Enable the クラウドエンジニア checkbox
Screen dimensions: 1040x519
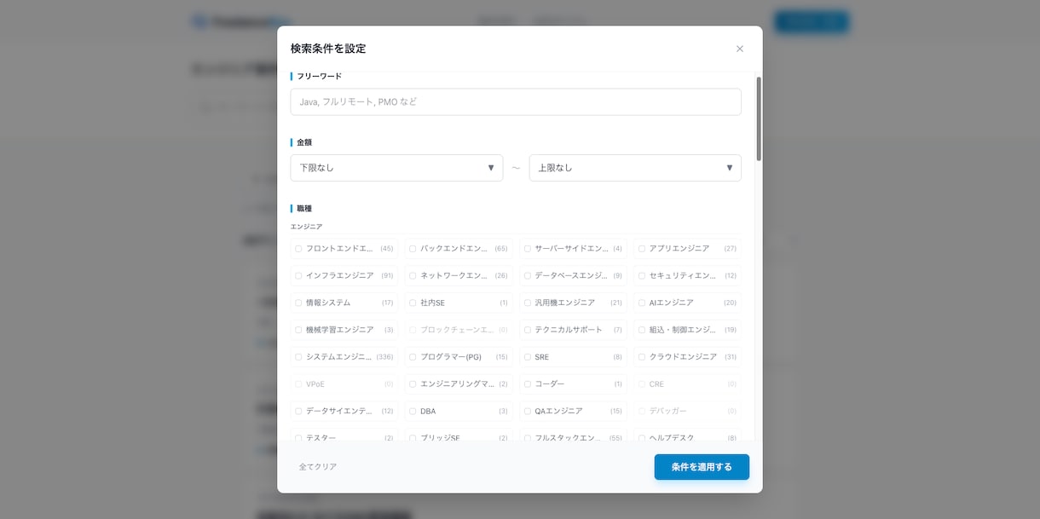point(642,357)
